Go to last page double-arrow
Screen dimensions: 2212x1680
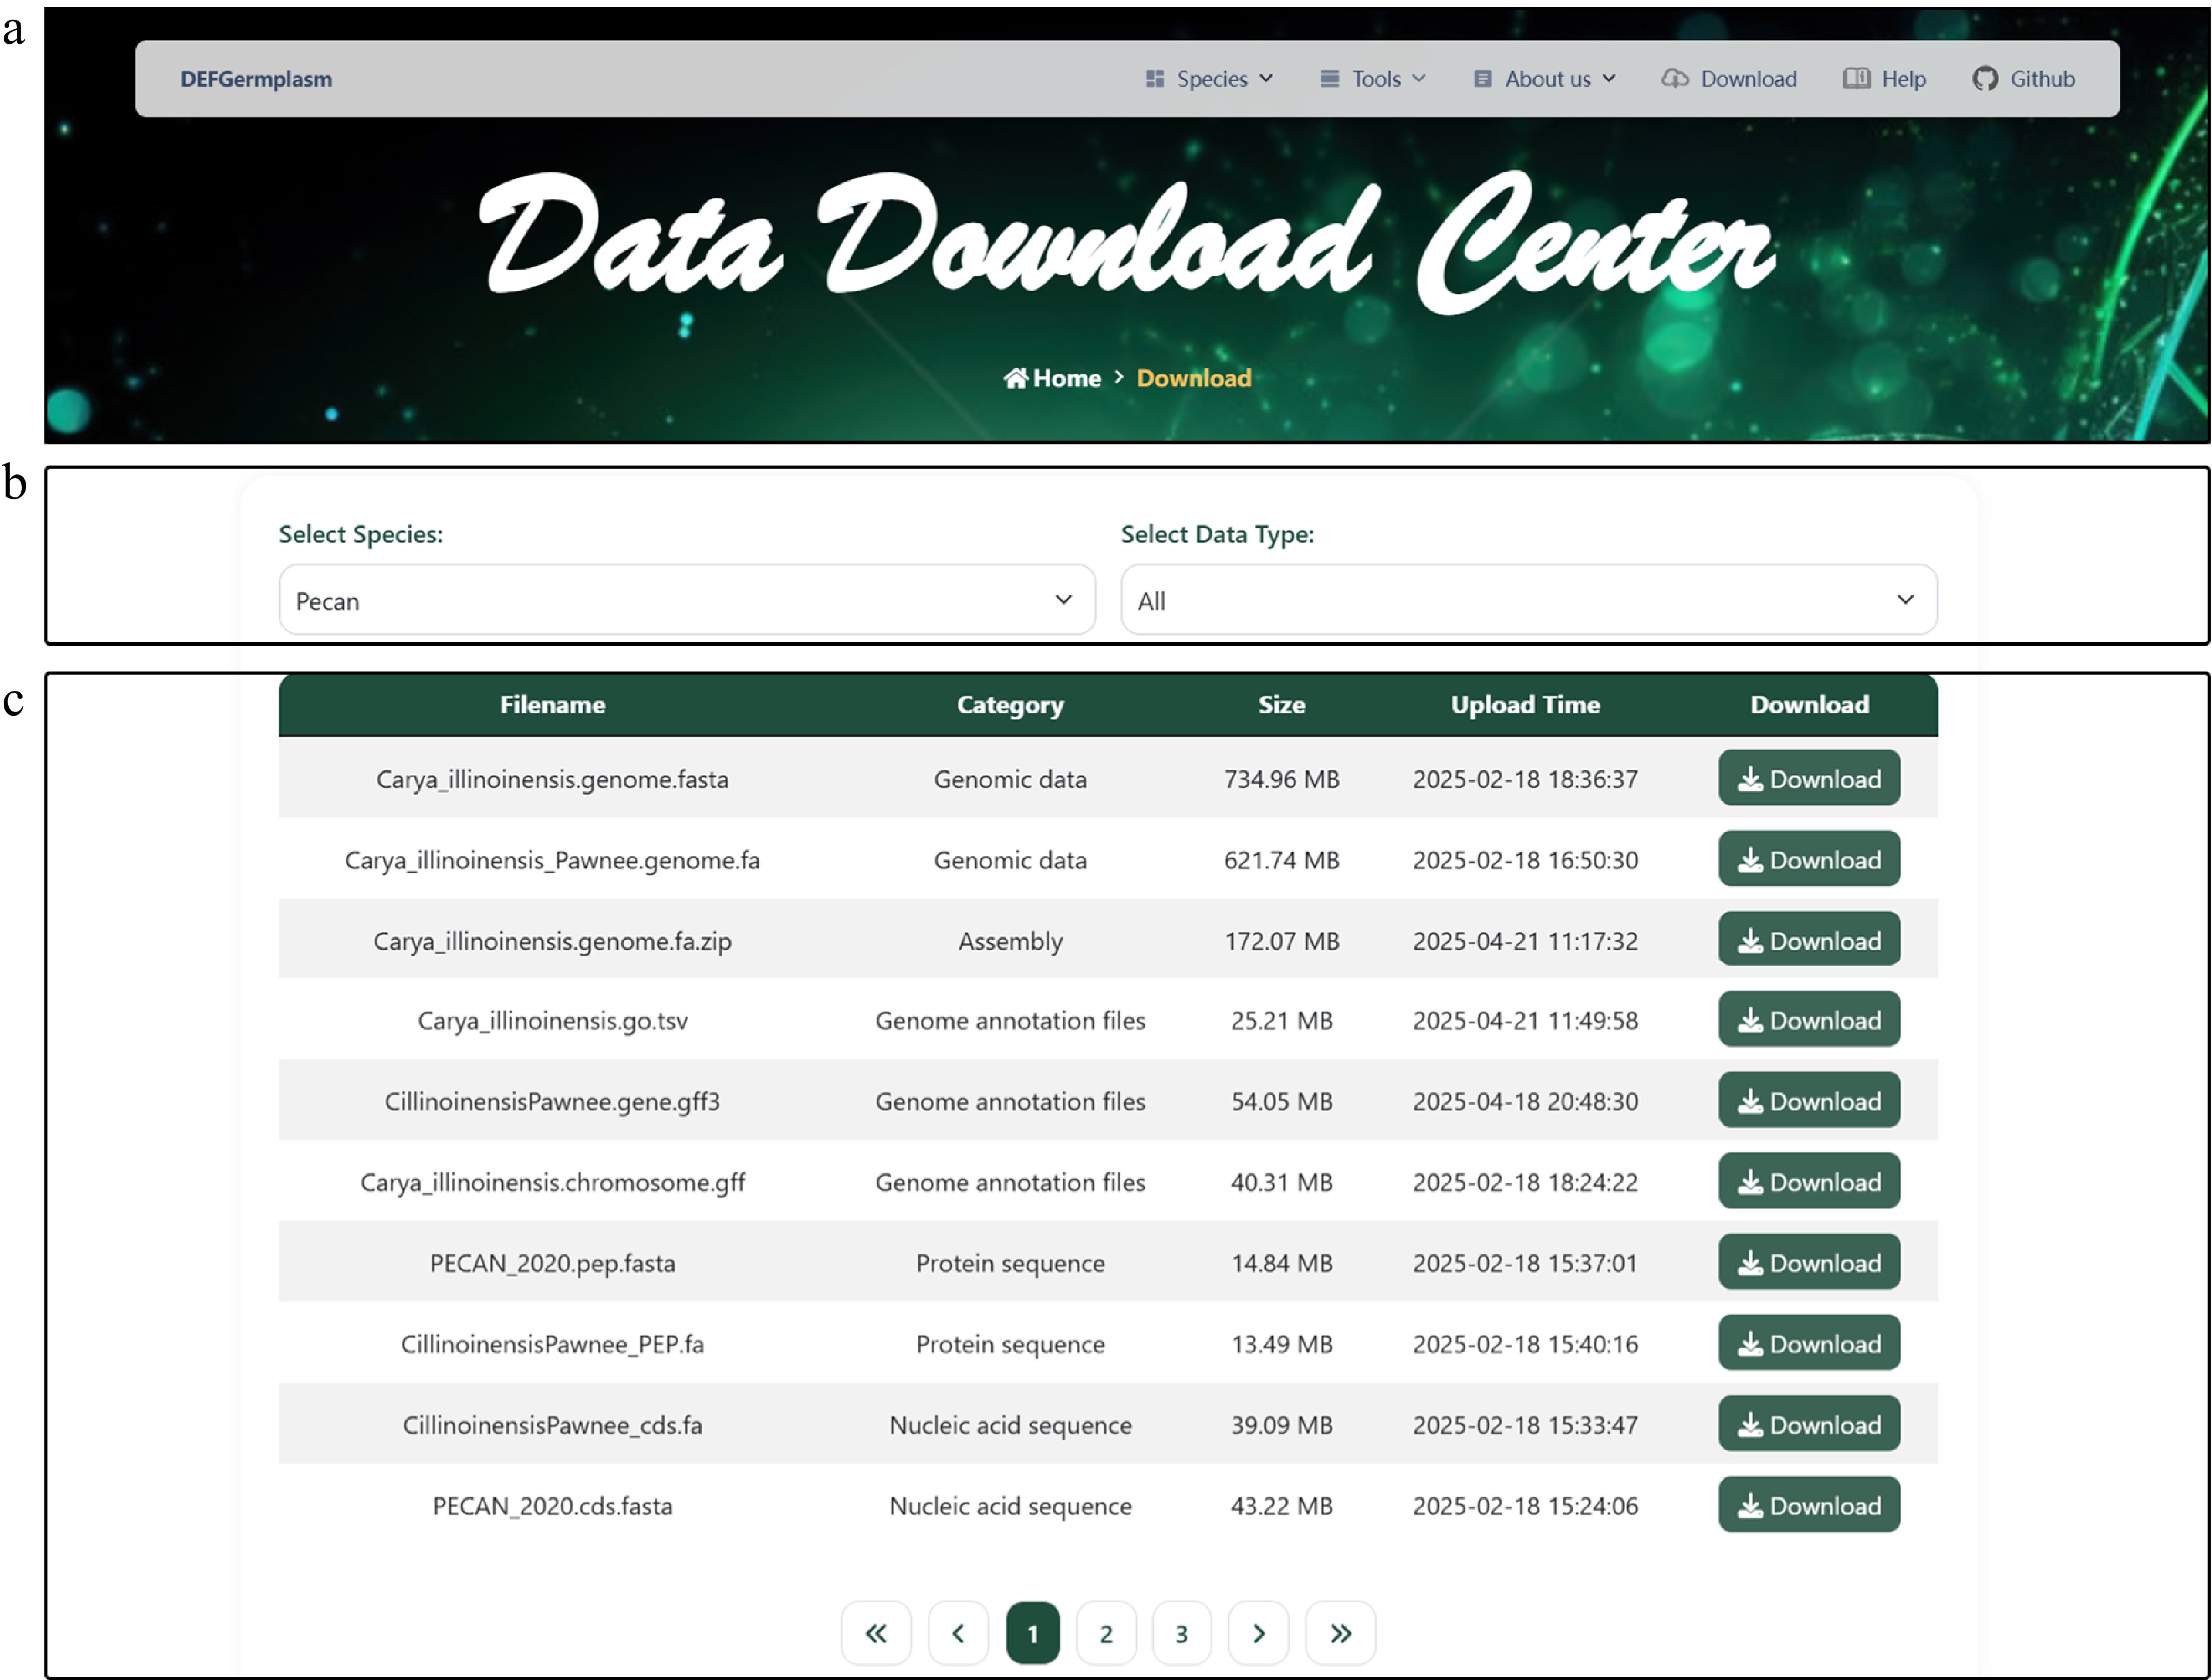tap(1340, 1633)
